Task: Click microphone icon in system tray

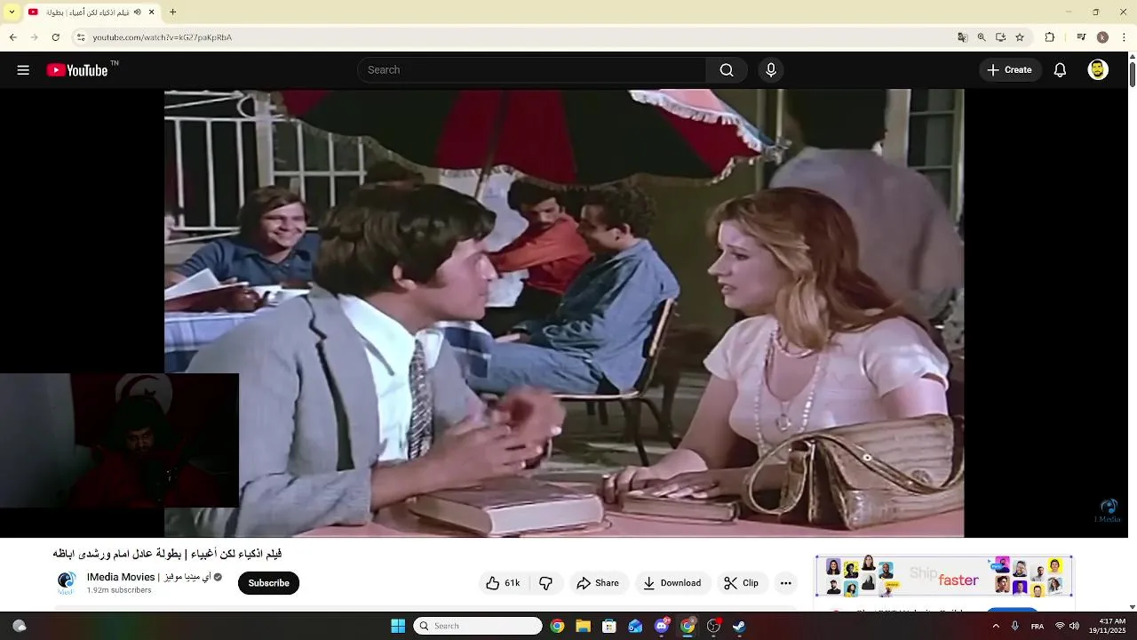Action: (x=1015, y=627)
